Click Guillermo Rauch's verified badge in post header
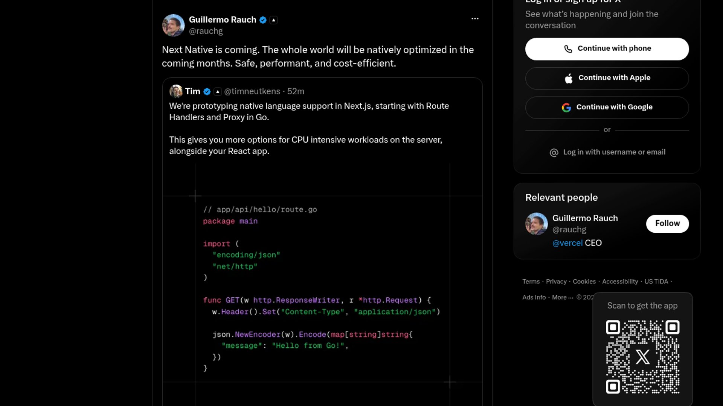The width and height of the screenshot is (723, 406). (263, 20)
